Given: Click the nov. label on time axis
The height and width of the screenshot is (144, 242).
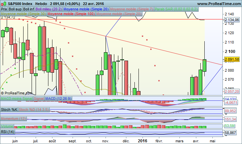Looking at the screenshot, I should click(x=106, y=141).
